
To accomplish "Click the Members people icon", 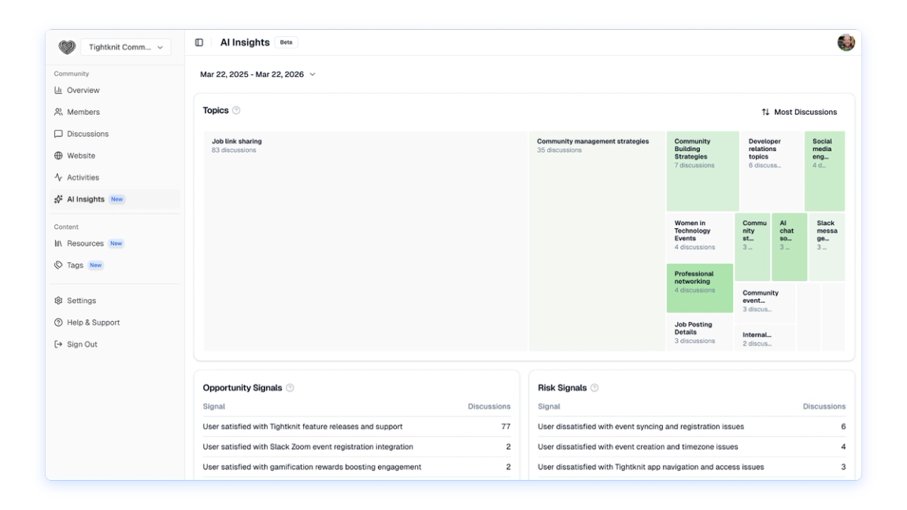I will [x=58, y=112].
